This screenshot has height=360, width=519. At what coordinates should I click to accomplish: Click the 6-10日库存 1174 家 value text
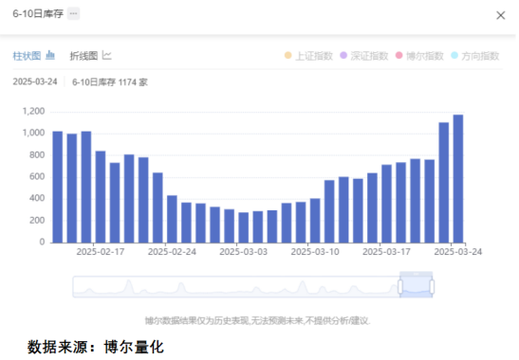110,82
